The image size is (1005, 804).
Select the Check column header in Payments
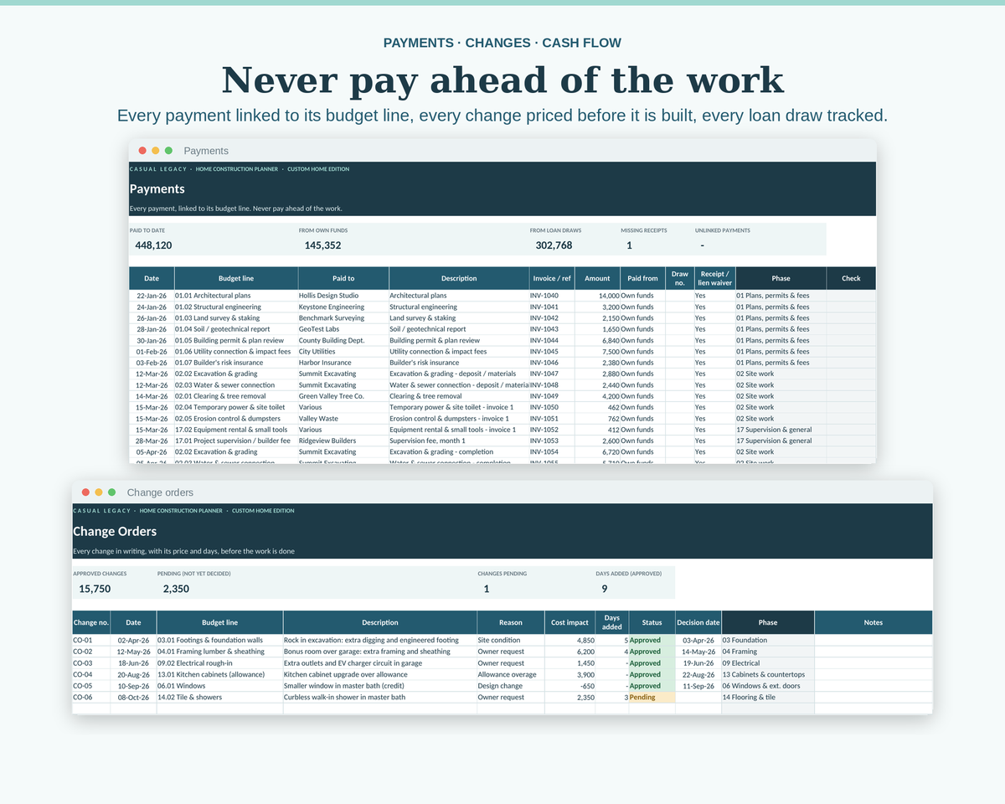tap(851, 278)
